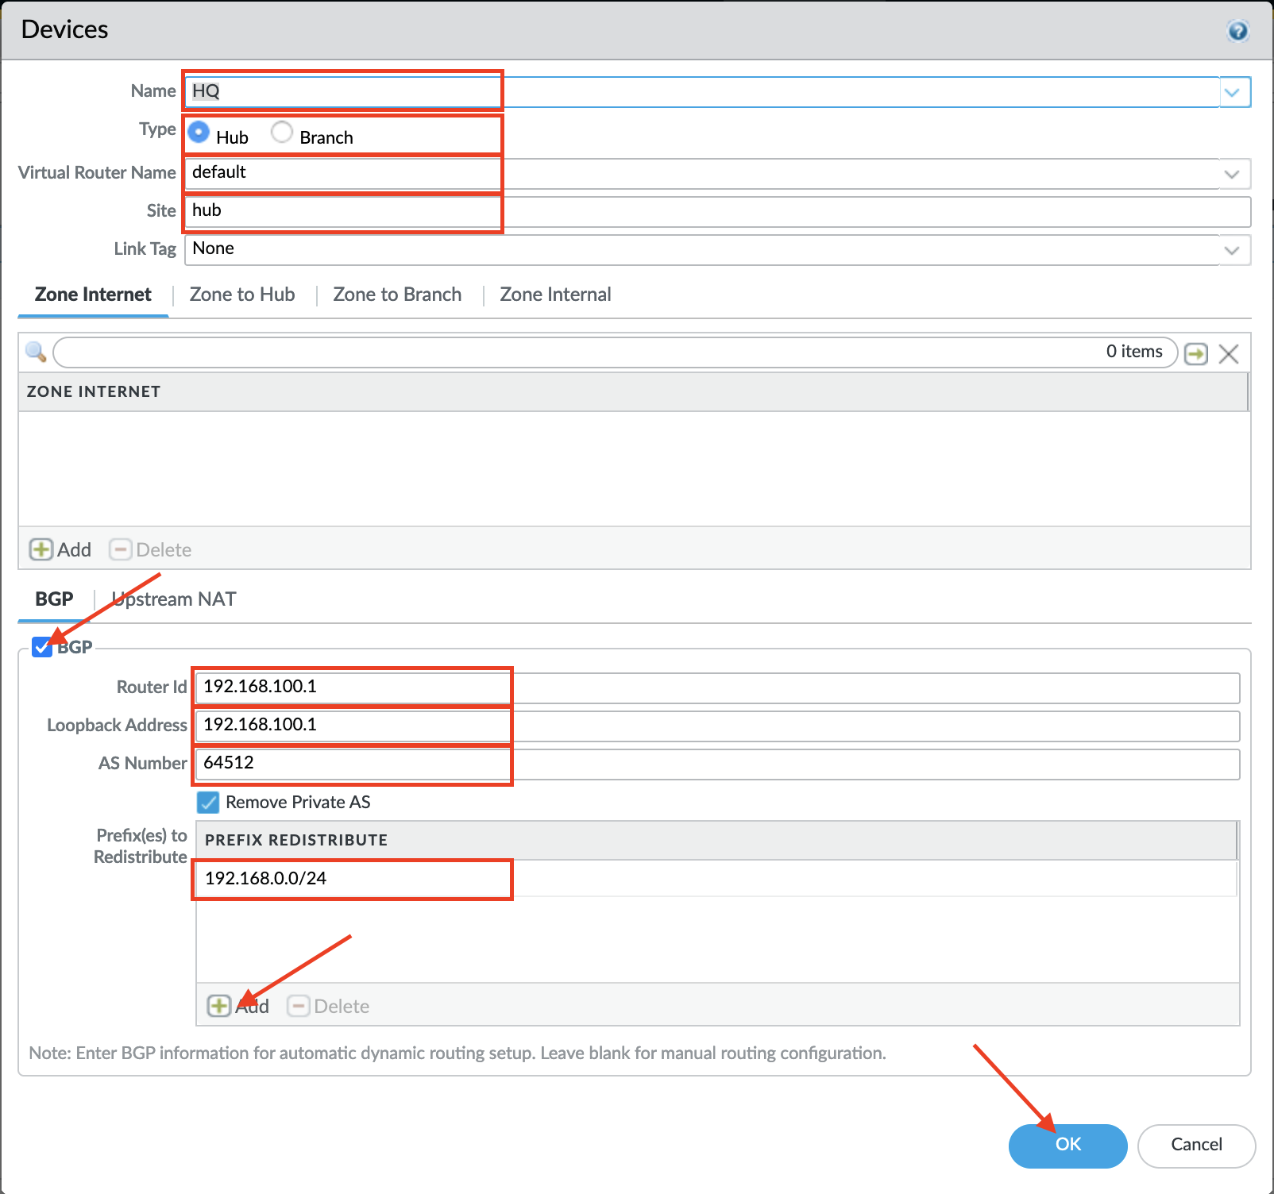Viewport: 1274px width, 1194px height.
Task: Switch to the Zone to Hub tab
Action: tap(242, 295)
